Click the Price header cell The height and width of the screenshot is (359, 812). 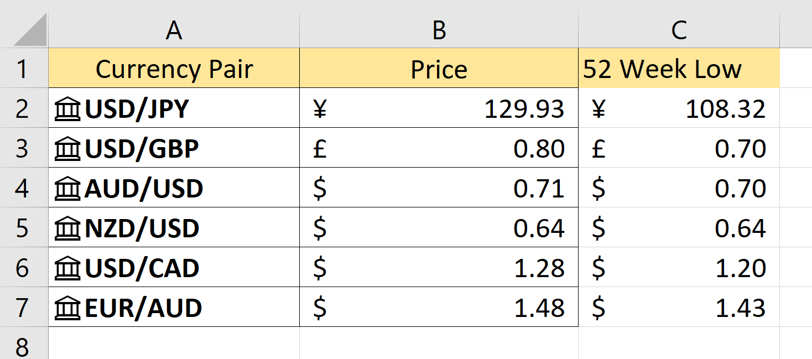click(x=439, y=69)
